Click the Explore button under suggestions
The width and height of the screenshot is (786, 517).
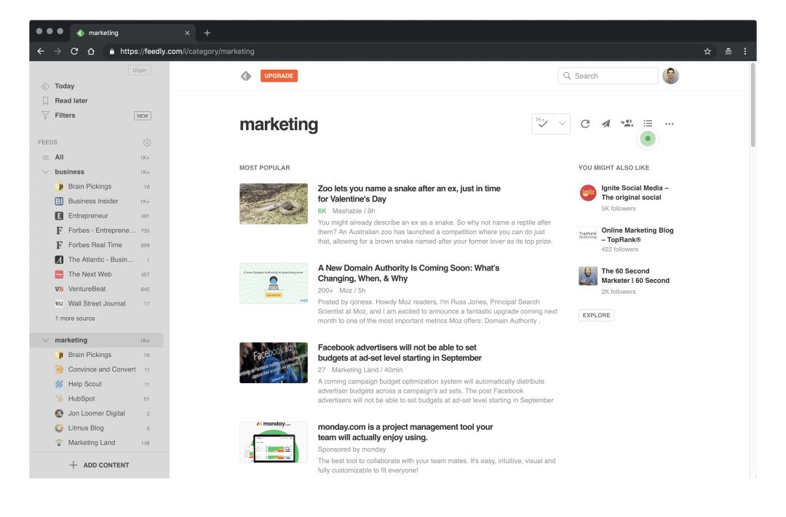[x=596, y=316]
